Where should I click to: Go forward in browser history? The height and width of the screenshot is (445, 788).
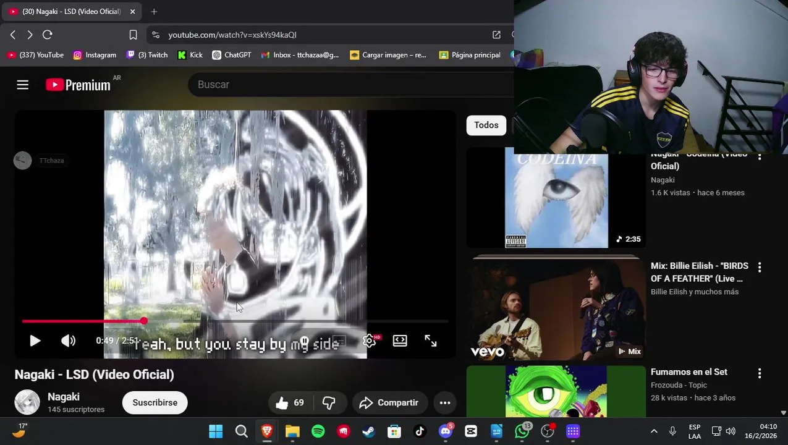tap(30, 35)
